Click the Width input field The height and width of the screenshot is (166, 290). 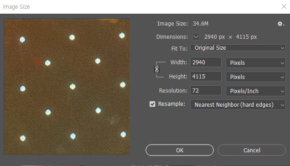click(x=206, y=62)
